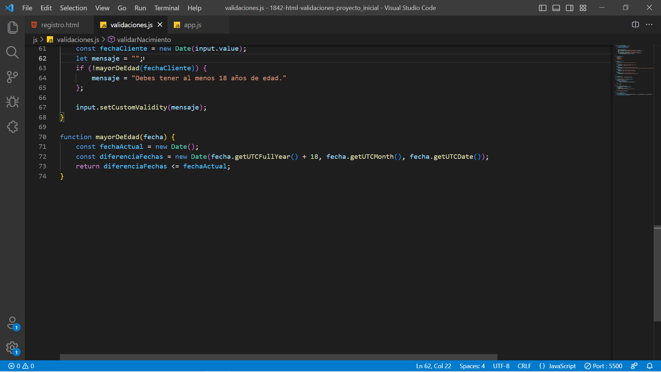The image size is (661, 372).
Task: Click the js folder breadcrumb
Action: coord(35,40)
